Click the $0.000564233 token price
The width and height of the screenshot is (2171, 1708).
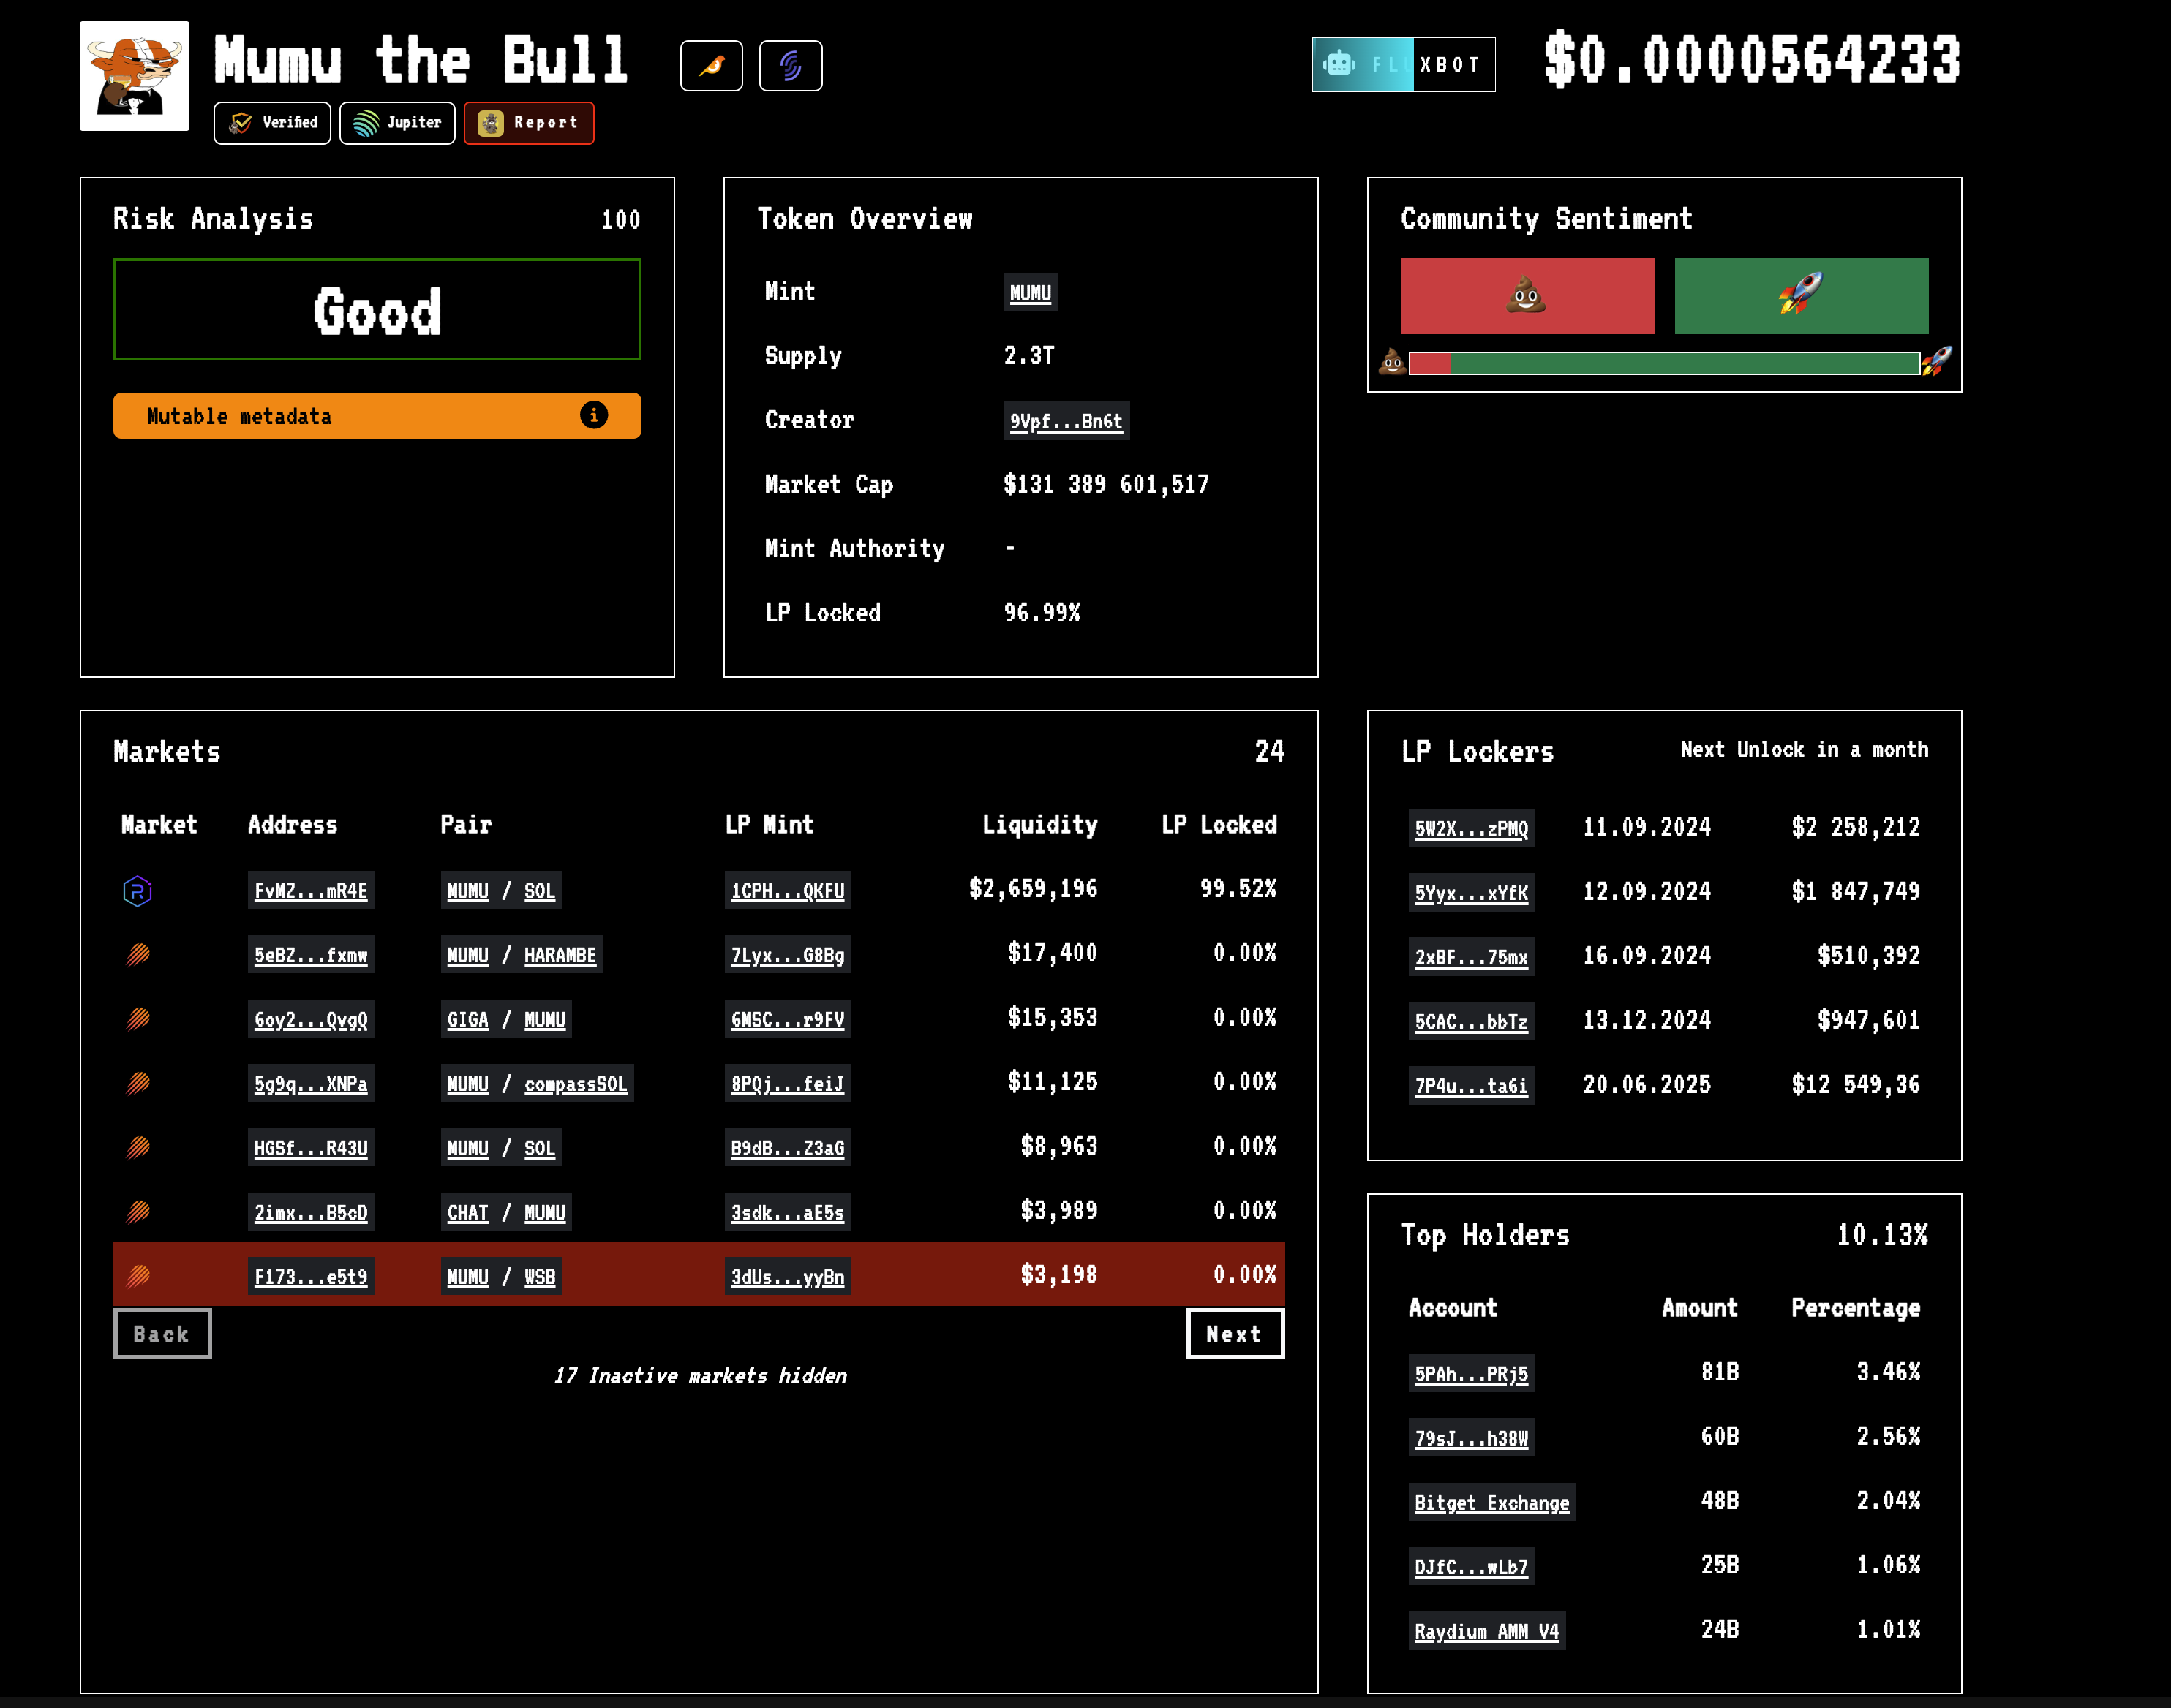pos(1752,60)
